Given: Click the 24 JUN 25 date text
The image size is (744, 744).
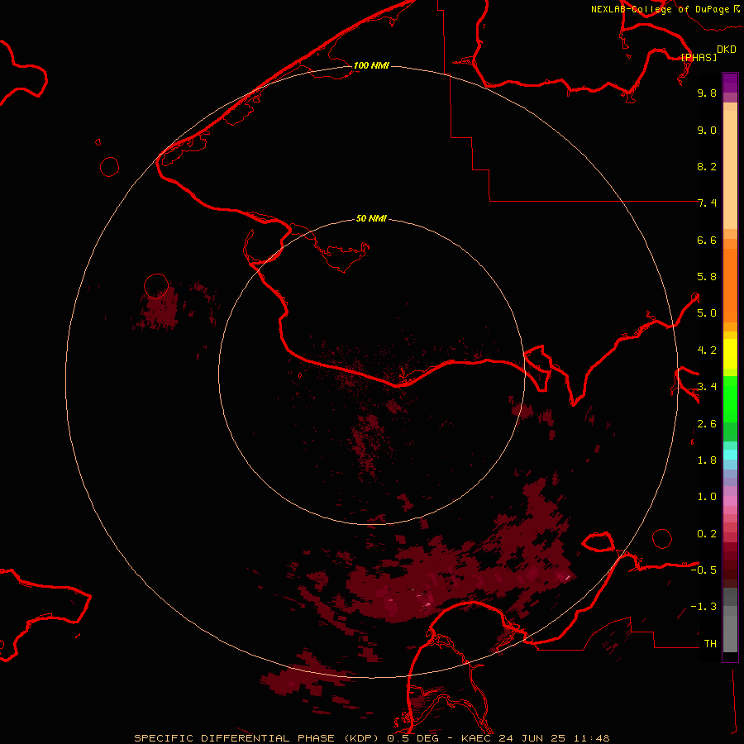Looking at the screenshot, I should click(533, 738).
